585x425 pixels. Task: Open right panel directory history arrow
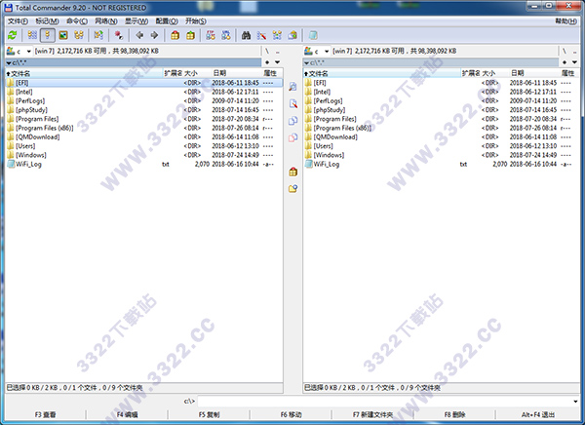[x=574, y=62]
